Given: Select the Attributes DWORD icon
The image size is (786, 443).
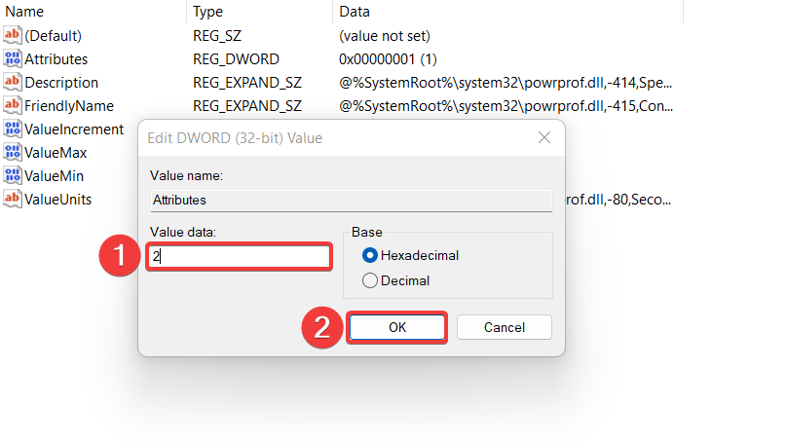Looking at the screenshot, I should 13,58.
